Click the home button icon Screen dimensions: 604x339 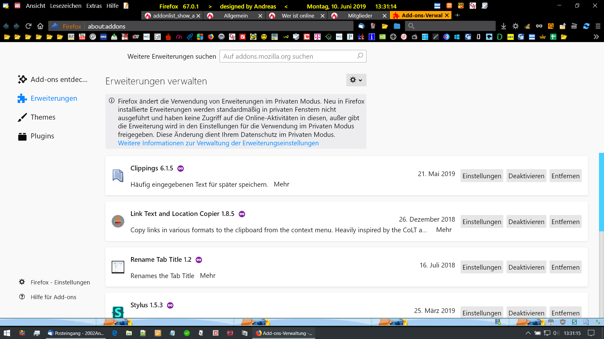point(40,26)
